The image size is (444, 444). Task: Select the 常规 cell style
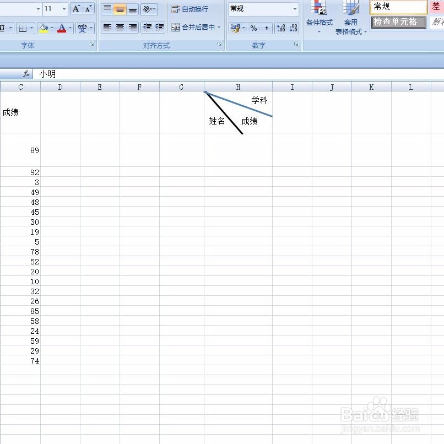[398, 7]
